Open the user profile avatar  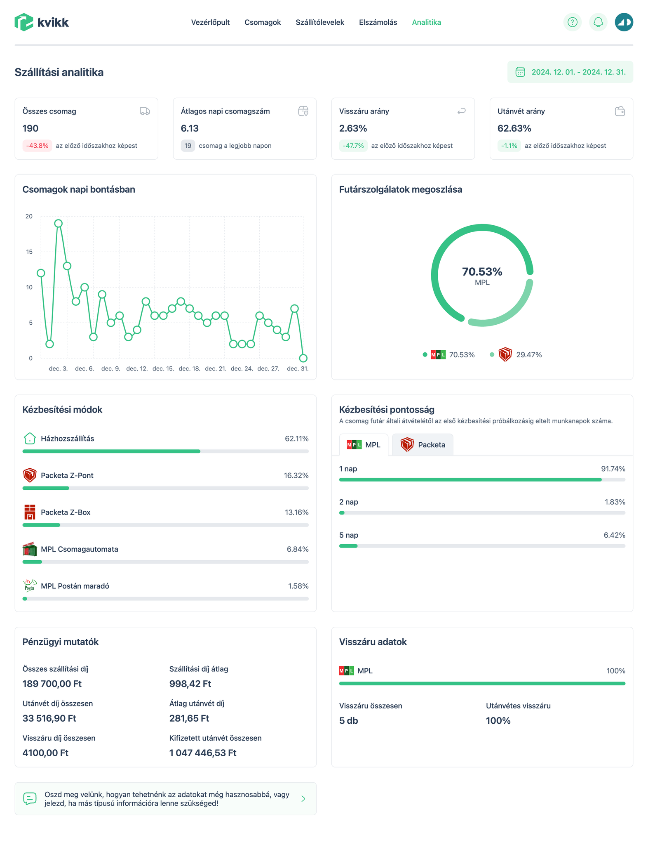[624, 22]
